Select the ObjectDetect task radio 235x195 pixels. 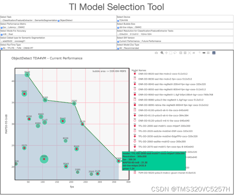58,21
